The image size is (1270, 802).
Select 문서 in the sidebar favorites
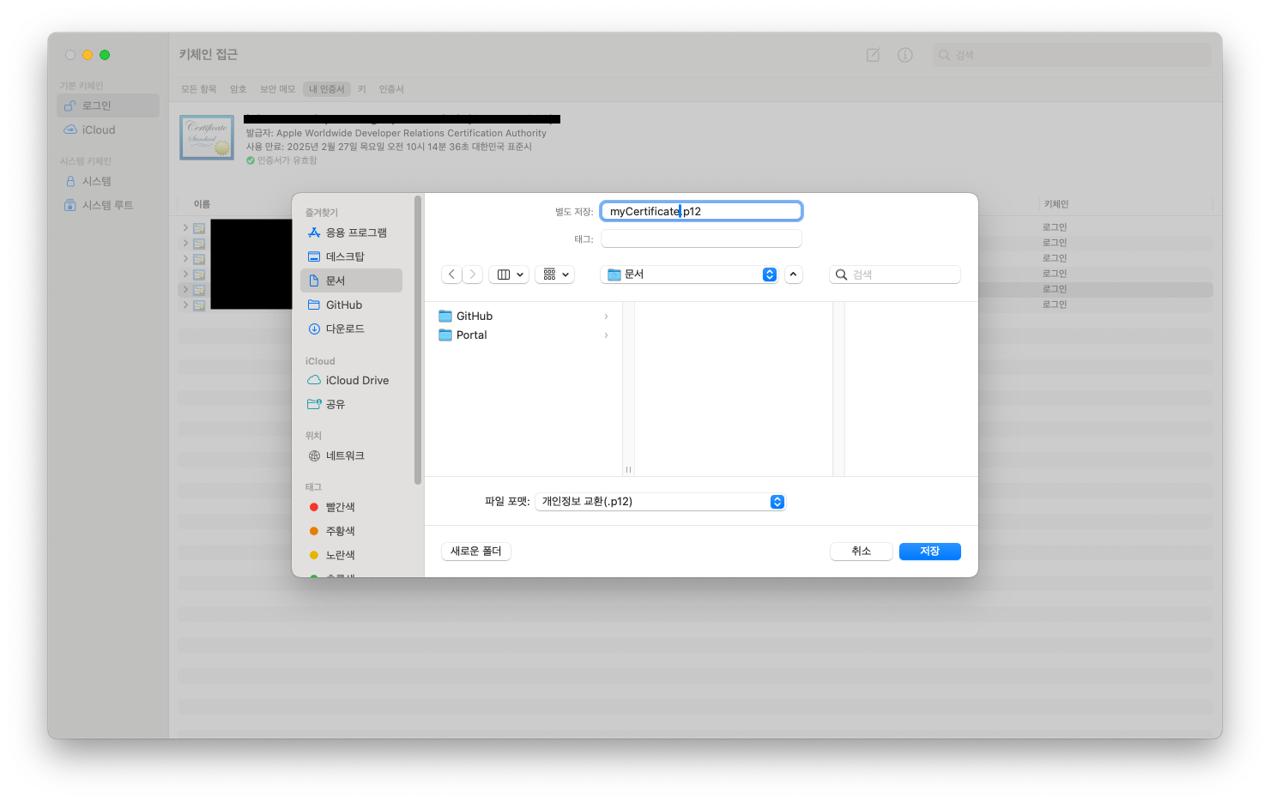[x=352, y=280]
